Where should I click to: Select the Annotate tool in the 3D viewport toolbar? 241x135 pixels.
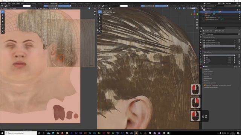pyautogui.click(x=99, y=32)
